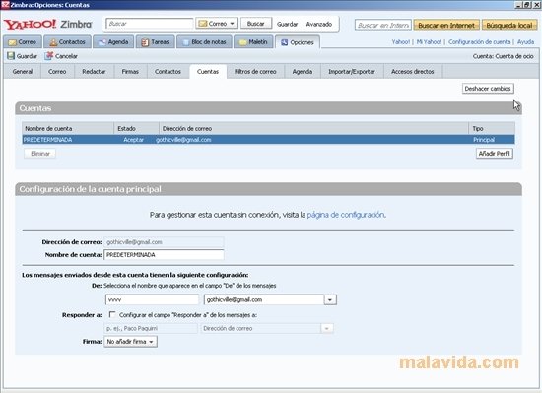Viewport: 542px width, 393px height.
Task: Open Configuración de cuenta link
Action: pos(480,41)
